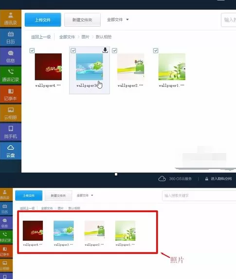Focus 输入搜索关键字 field in lower window
This screenshot has width=236, height=279.
pyautogui.click(x=199, y=195)
